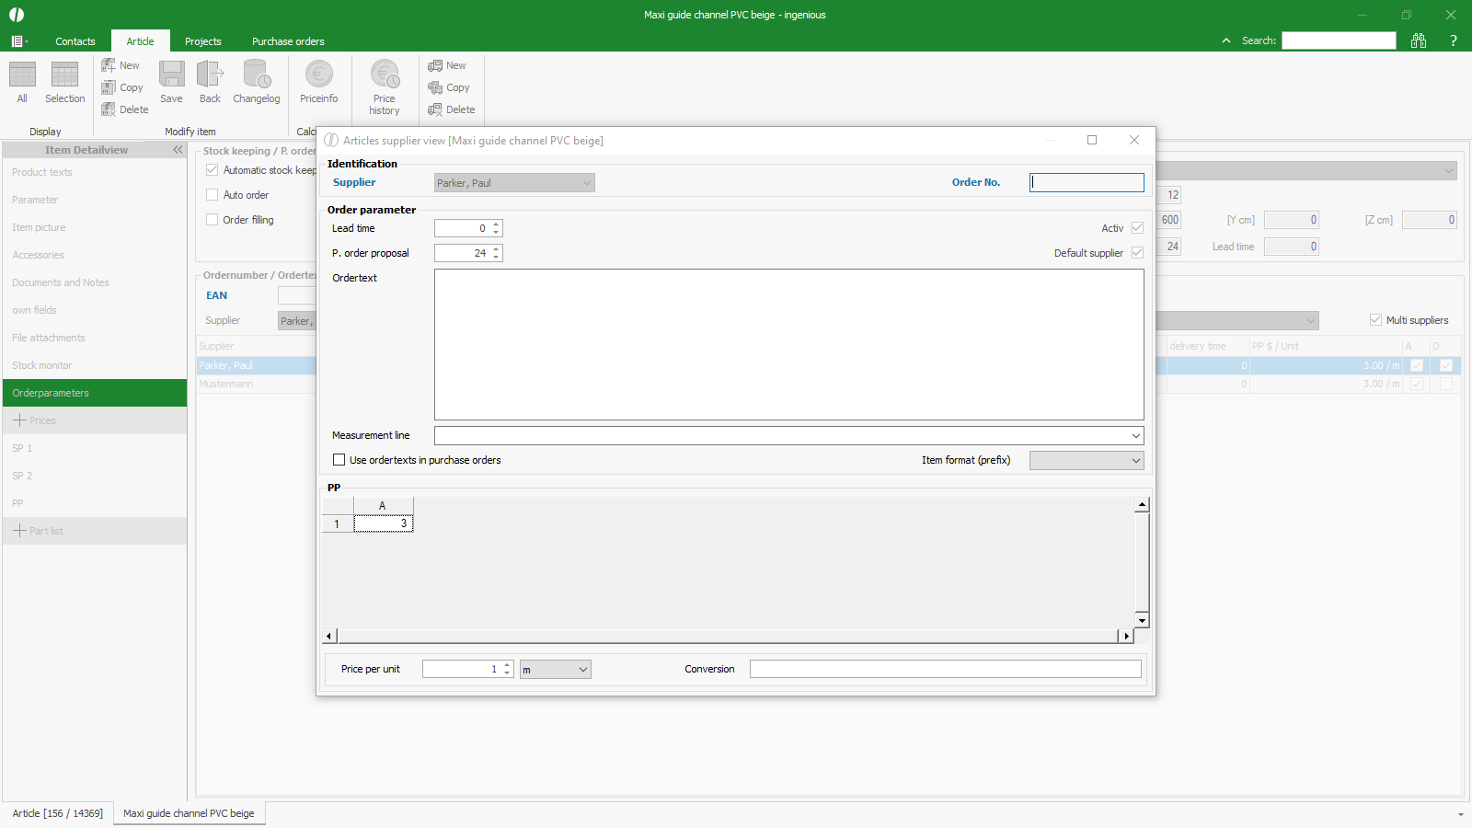
Task: Click Delete in Modify item group
Action: pyautogui.click(x=125, y=109)
